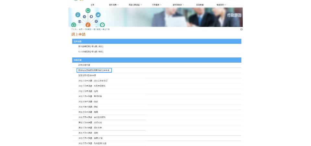Click the printer icon beside the breadcrumb

click(x=241, y=30)
